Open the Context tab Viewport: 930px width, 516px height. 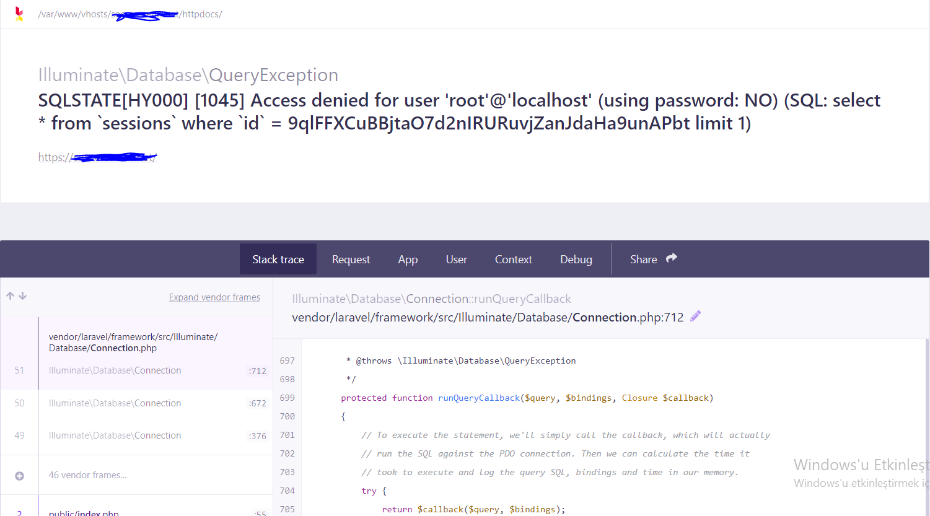[x=513, y=259]
